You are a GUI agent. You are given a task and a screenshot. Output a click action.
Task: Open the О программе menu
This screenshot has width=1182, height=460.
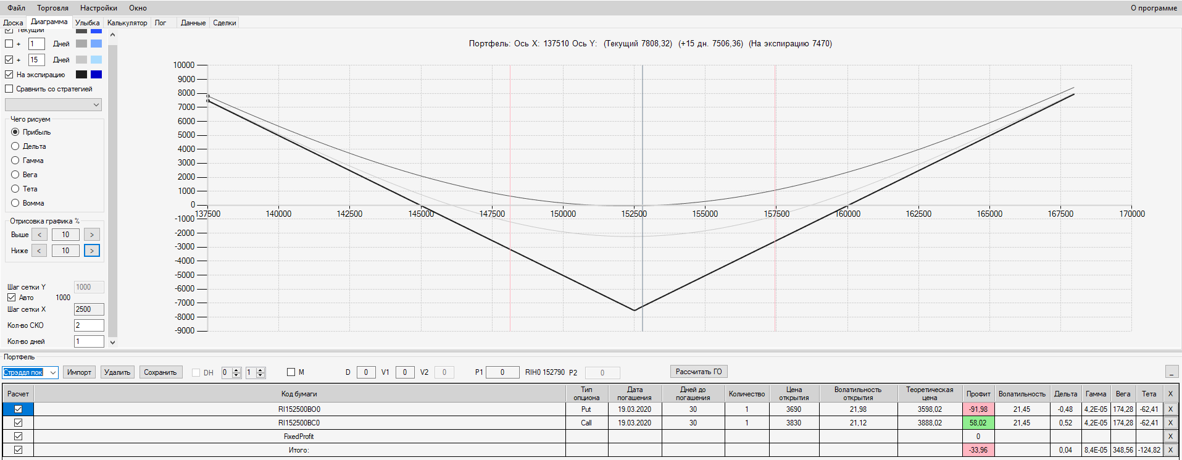(1154, 8)
